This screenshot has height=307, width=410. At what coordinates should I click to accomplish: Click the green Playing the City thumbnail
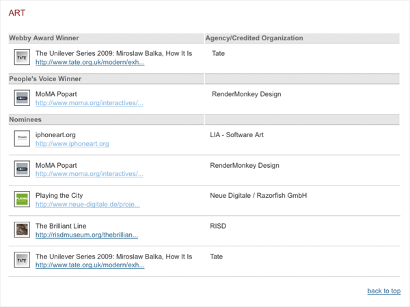tap(22, 199)
